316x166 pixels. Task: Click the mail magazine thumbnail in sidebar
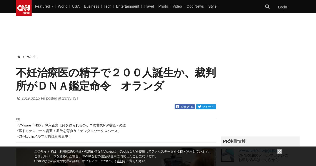pyautogui.click(x=228, y=155)
